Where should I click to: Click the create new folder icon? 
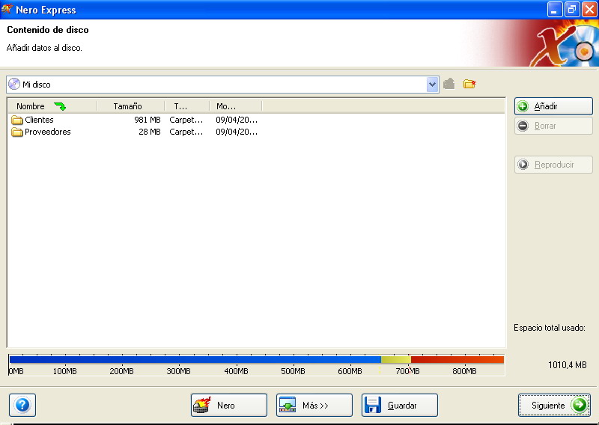[469, 84]
